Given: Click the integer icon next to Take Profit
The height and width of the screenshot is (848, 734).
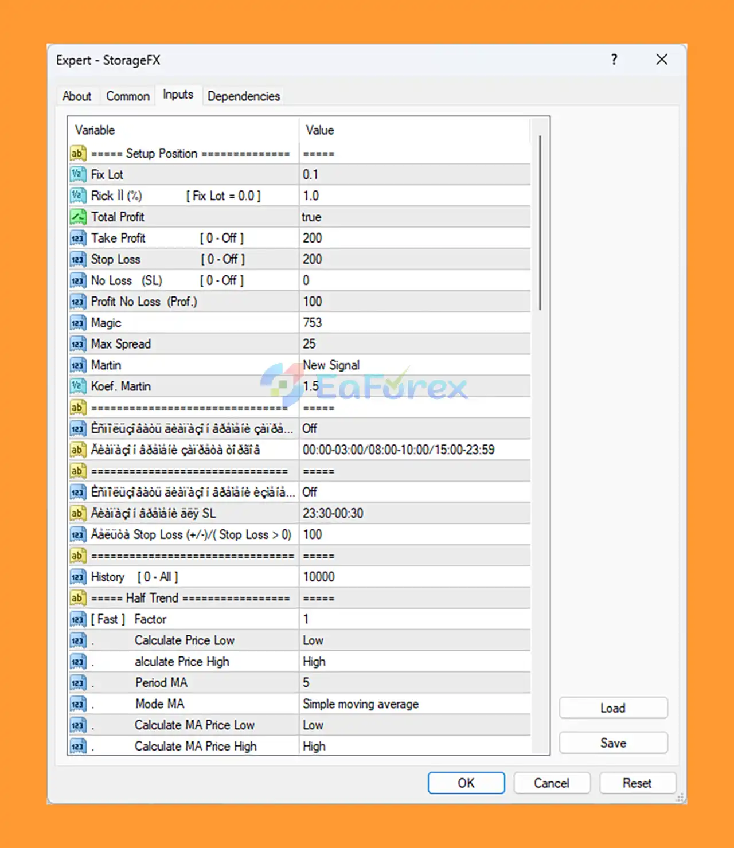Looking at the screenshot, I should (77, 238).
